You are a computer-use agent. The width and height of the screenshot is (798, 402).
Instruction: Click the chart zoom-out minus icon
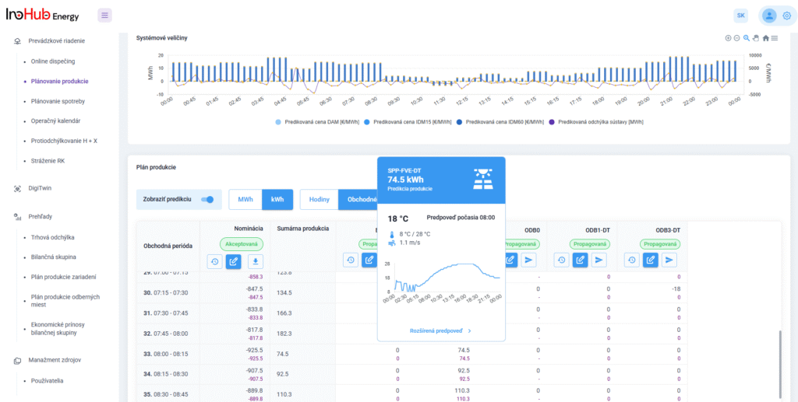click(736, 38)
